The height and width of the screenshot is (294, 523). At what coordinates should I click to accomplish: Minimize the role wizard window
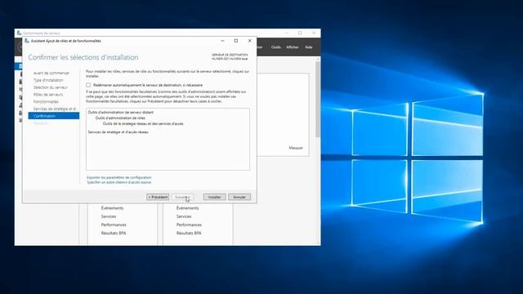point(222,41)
